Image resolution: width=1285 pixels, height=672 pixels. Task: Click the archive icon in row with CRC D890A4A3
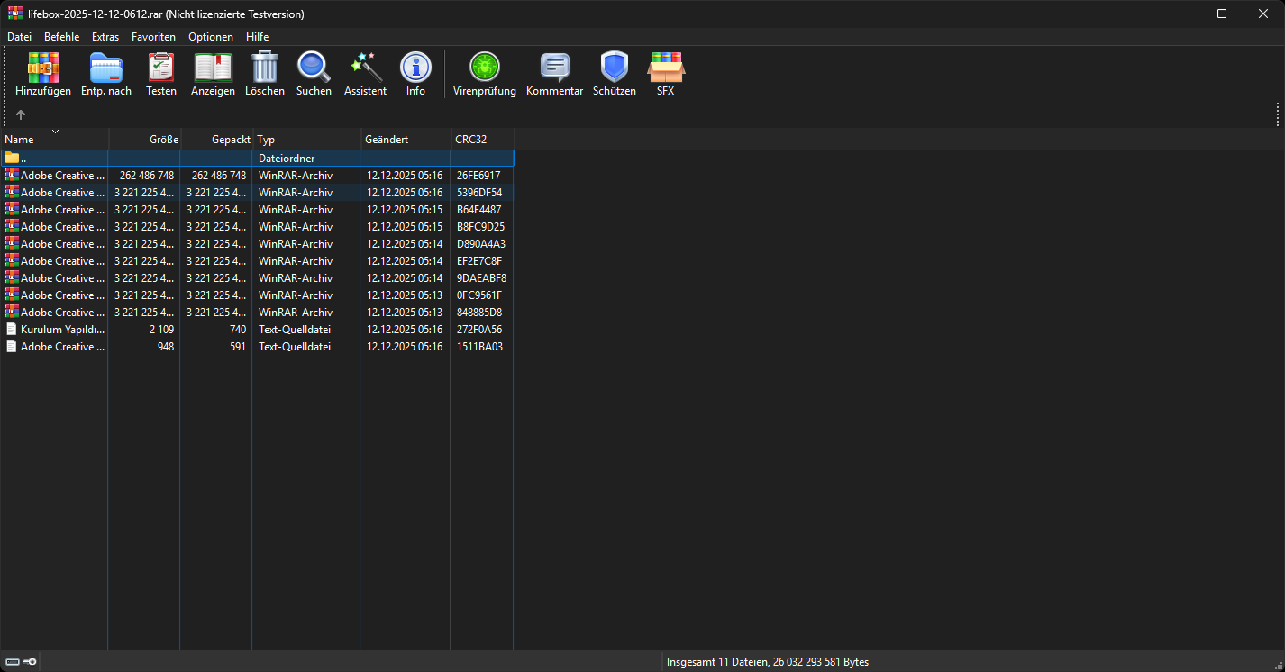pos(12,243)
